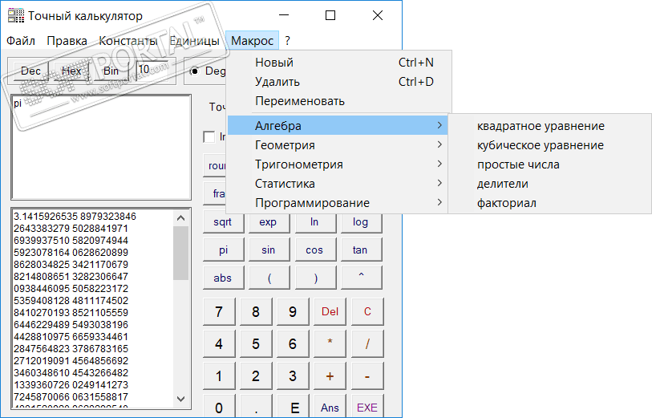The width and height of the screenshot is (652, 418).
Task: Run the кубическое уравнение macro
Action: 549,145
